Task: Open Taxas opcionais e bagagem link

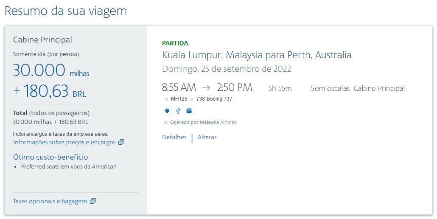Action: (50, 201)
